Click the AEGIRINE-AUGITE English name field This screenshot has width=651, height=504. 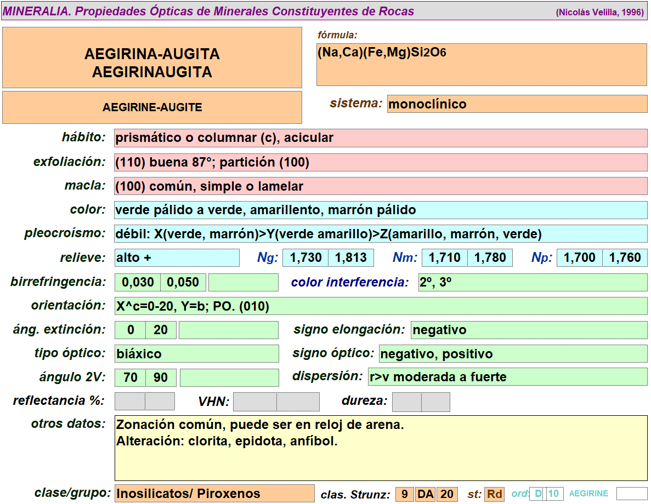(152, 107)
